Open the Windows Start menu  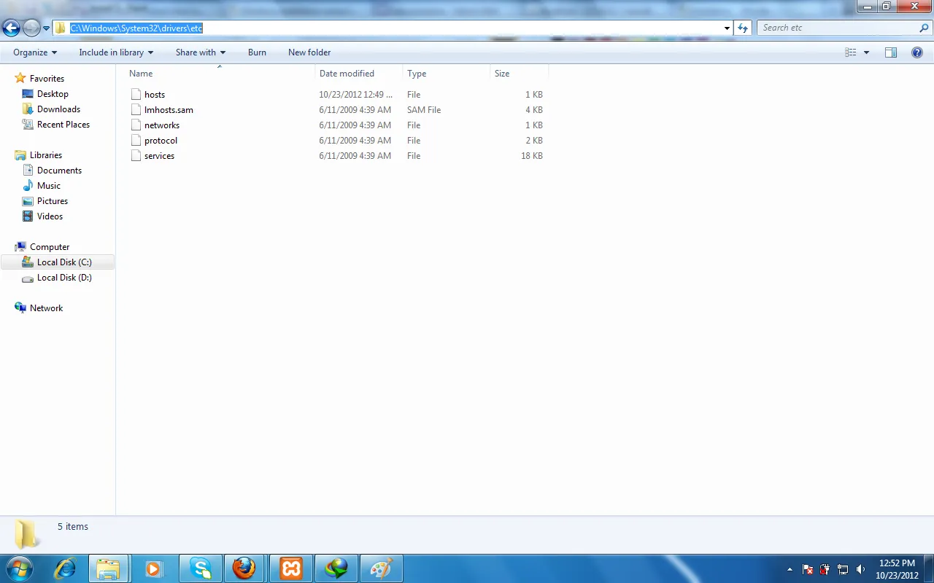click(20, 568)
